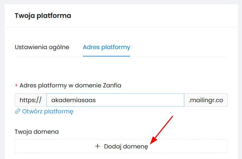The image size is (242, 159).
Task: Click the divider line right of the tabs
Action: click(x=179, y=57)
